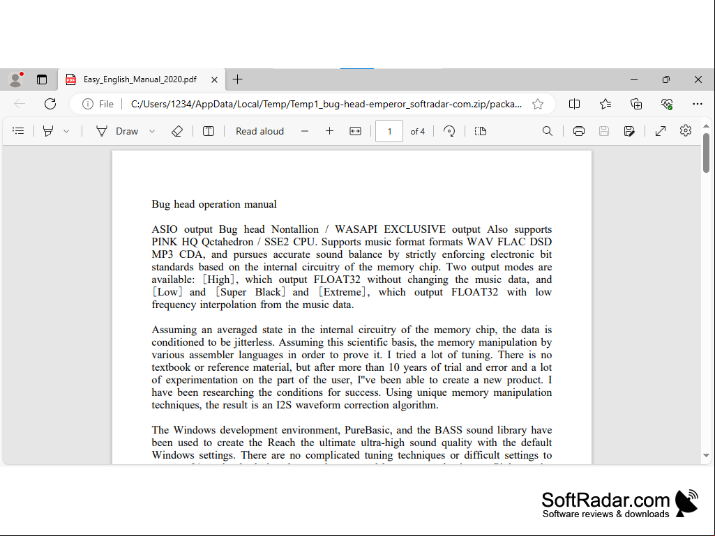Start Read aloud
The height and width of the screenshot is (536, 715).
(x=259, y=131)
